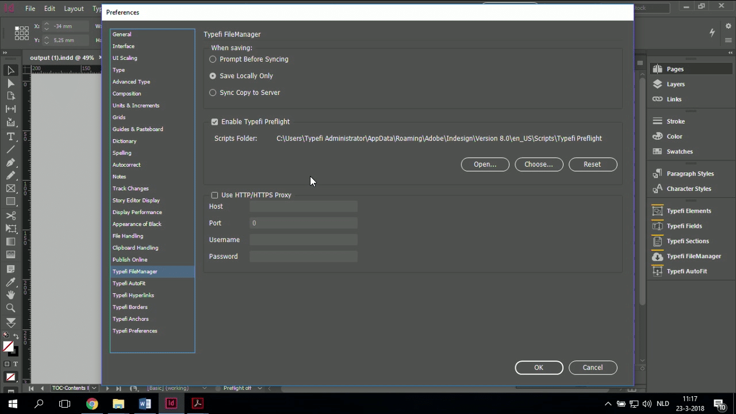The width and height of the screenshot is (736, 414).
Task: Cancel the Preferences dialog
Action: pyautogui.click(x=592, y=367)
